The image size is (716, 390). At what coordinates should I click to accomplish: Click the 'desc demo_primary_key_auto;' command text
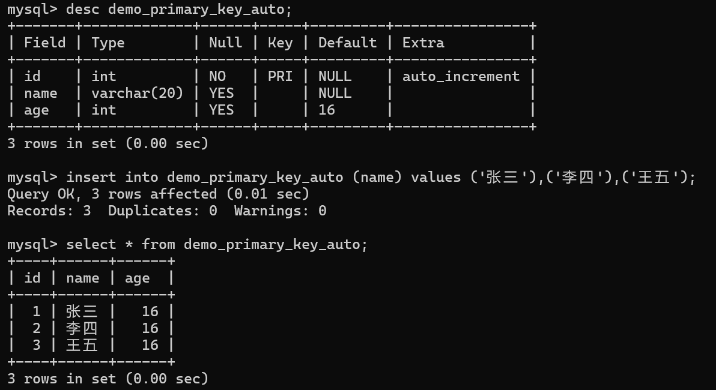[x=178, y=9]
